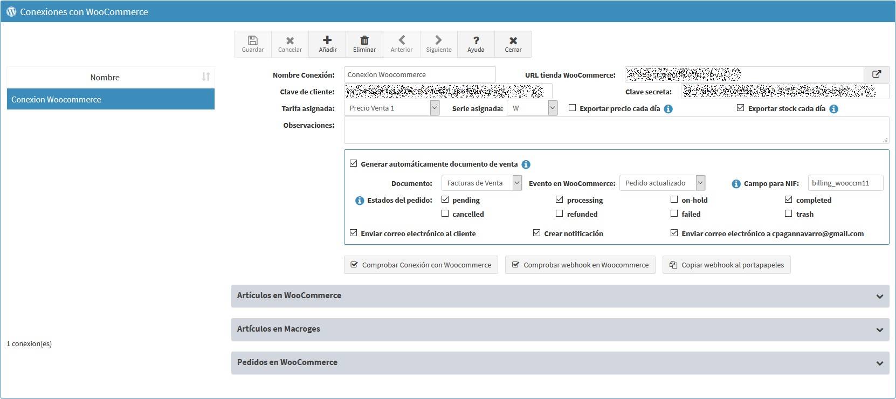Open the Tarifa asignada dropdown
896x399 pixels.
pos(392,108)
